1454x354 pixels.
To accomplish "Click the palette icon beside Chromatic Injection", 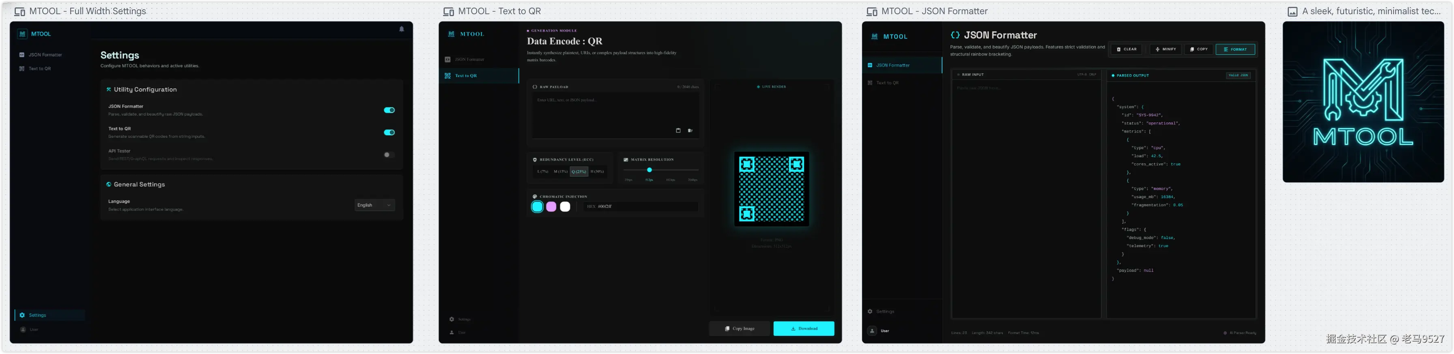I will coord(535,196).
